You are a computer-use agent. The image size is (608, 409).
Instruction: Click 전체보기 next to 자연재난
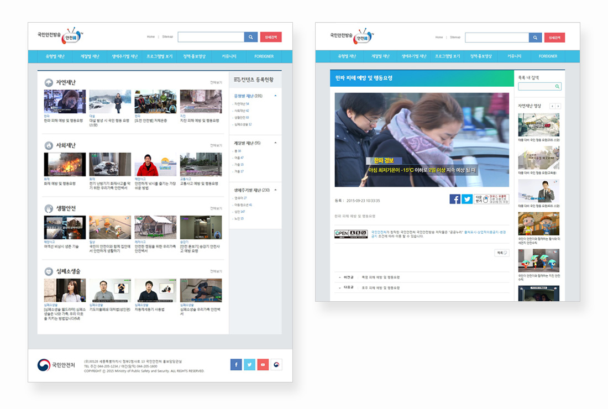click(216, 82)
